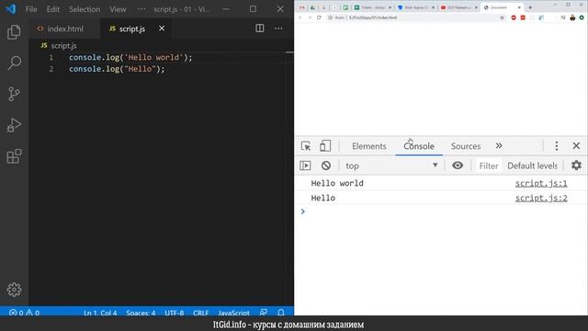Viewport: 588px width, 331px height.
Task: Show the console sidebar
Action: pyautogui.click(x=305, y=165)
